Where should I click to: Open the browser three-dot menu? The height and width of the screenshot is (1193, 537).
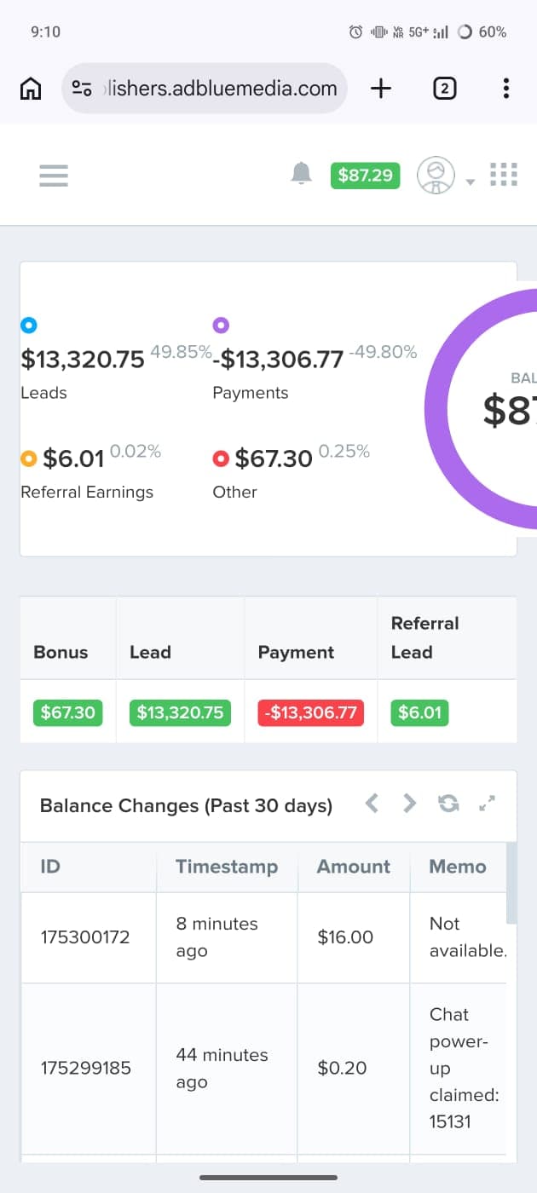coord(506,89)
